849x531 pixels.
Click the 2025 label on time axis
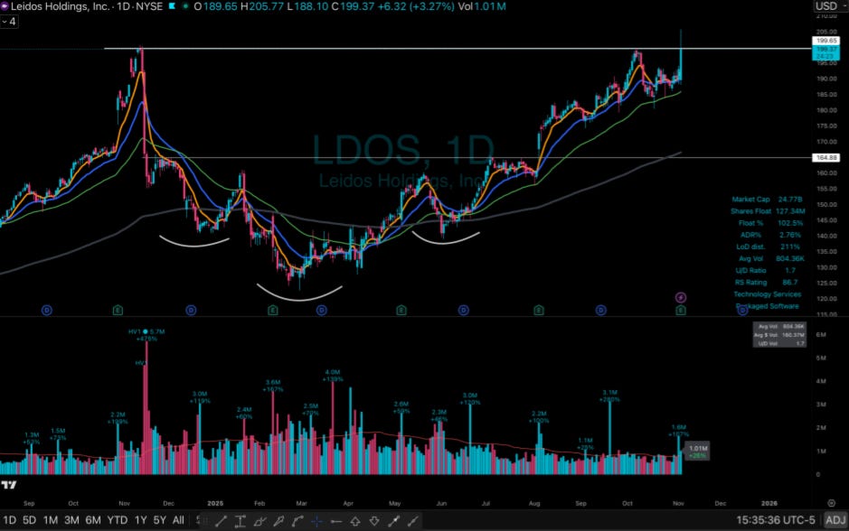click(x=215, y=503)
